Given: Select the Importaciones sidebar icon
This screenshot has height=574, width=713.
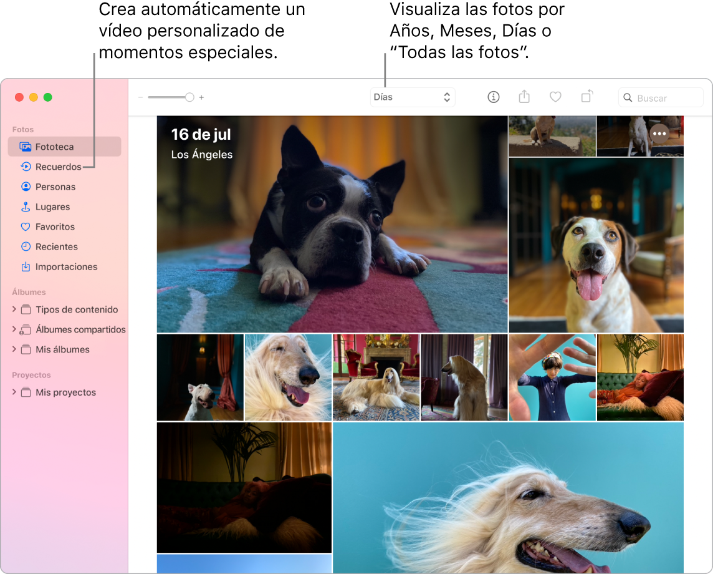Looking at the screenshot, I should (x=26, y=266).
